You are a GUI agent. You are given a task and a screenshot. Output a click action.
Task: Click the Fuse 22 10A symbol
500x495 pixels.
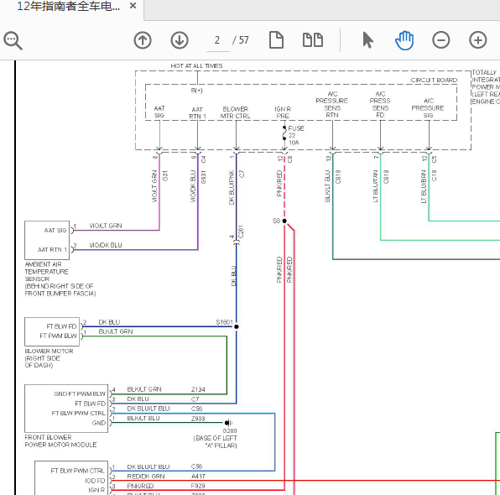point(284,133)
